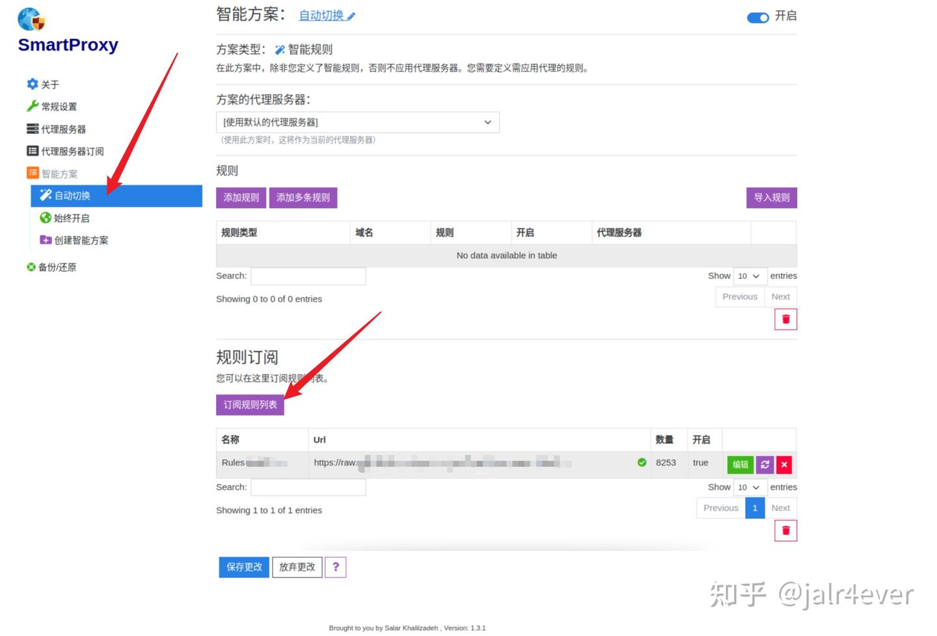Click the 关于 gear icon in sidebar
This screenshot has width=937, height=636.
click(32, 84)
